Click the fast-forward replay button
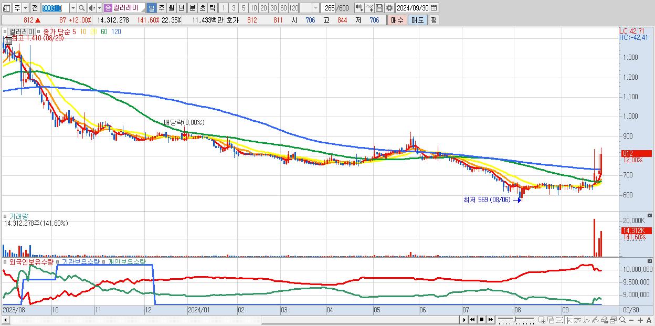Screen dimensions: 655x326 490,320
